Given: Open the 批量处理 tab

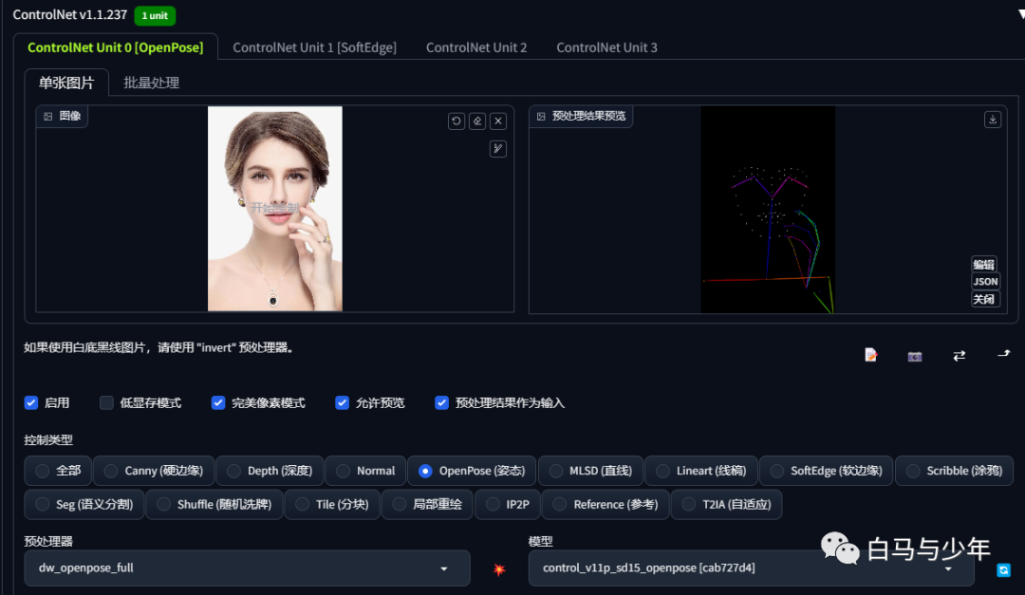Looking at the screenshot, I should pos(152,84).
